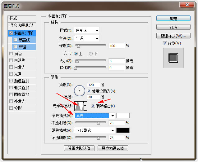
Task: Tick the 图案叠加 checkbox
Action: pyautogui.click(x=11, y=94)
